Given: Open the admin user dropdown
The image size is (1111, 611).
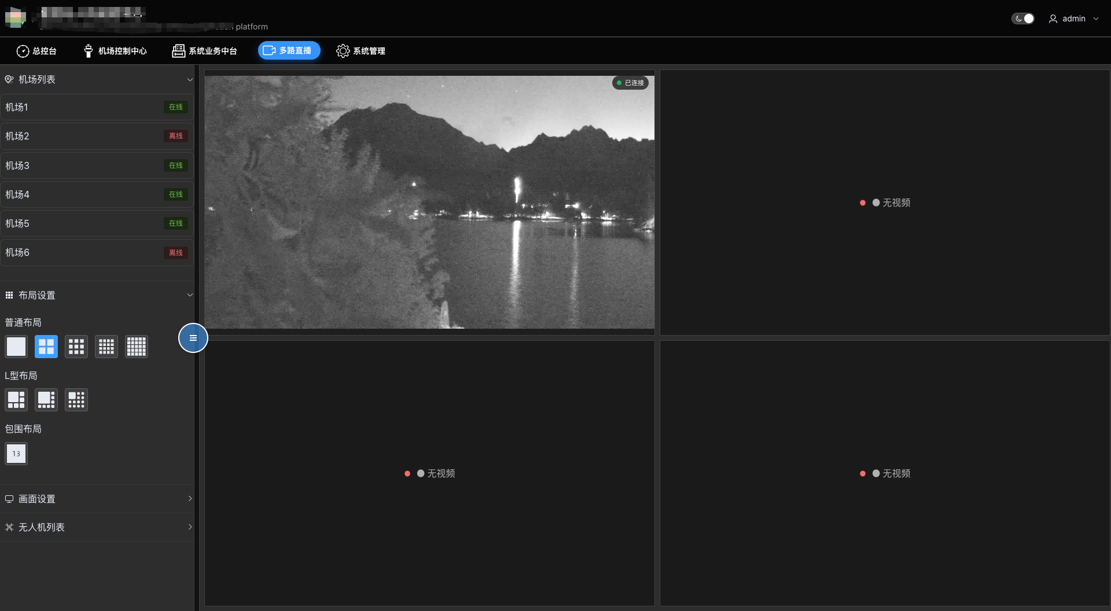Looking at the screenshot, I should [1074, 19].
